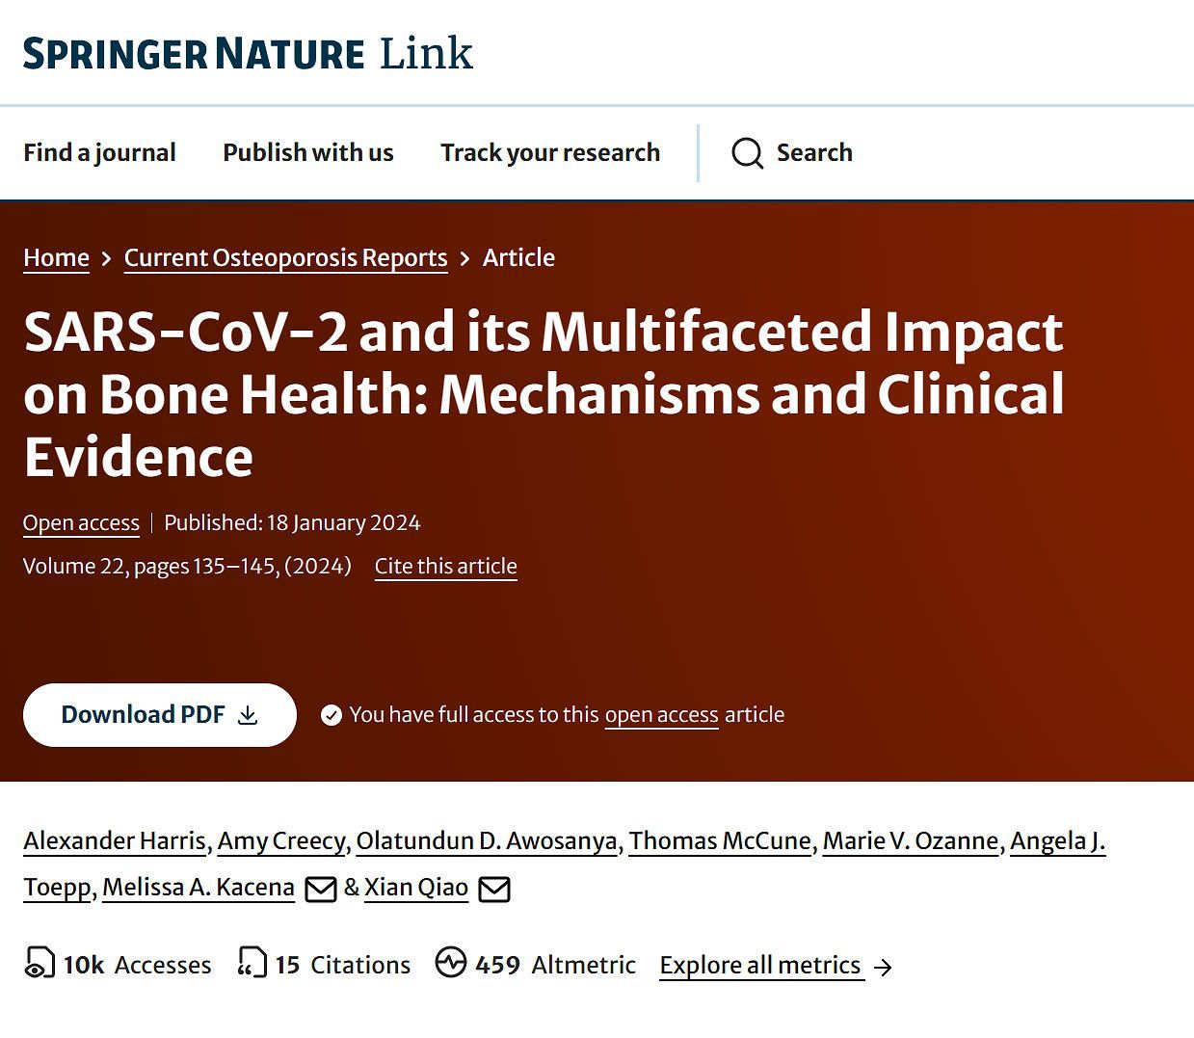Click the email envelope icon beside Melissa A. Kacena
Image resolution: width=1194 pixels, height=1038 pixels.
[x=321, y=889]
